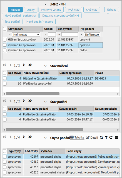Click the Smazat button

(x=15, y=10)
